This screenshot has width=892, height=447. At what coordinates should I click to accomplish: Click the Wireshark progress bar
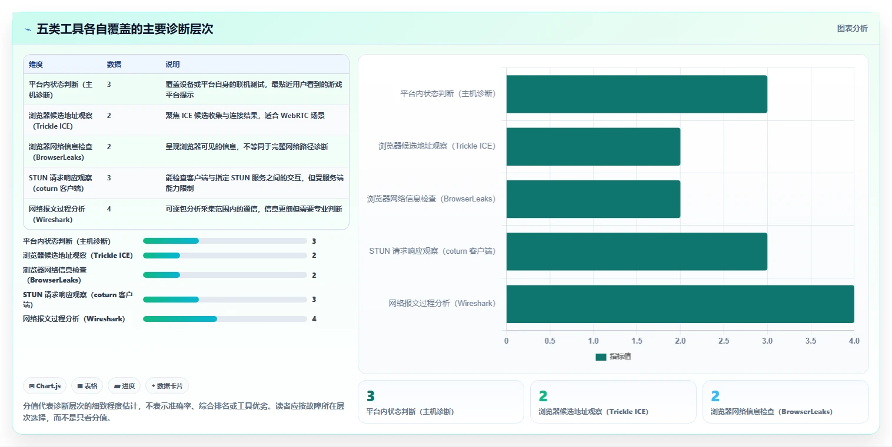pyautogui.click(x=225, y=319)
